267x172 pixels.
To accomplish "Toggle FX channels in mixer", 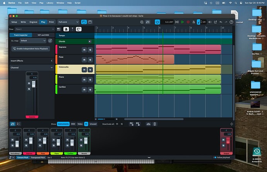I will [x=86, y=124].
